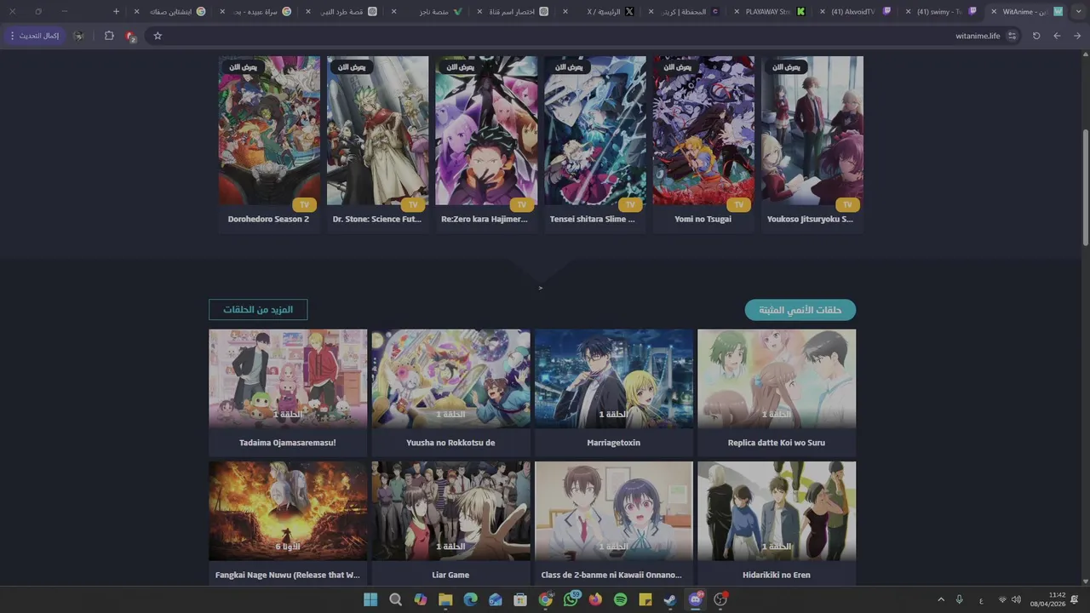The height and width of the screenshot is (613, 1090).
Task: Click حلقات الأنمي المثبتة button
Action: pyautogui.click(x=800, y=310)
